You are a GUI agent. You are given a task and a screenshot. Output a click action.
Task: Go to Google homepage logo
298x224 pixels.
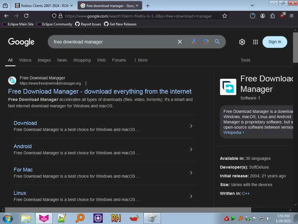click(21, 42)
